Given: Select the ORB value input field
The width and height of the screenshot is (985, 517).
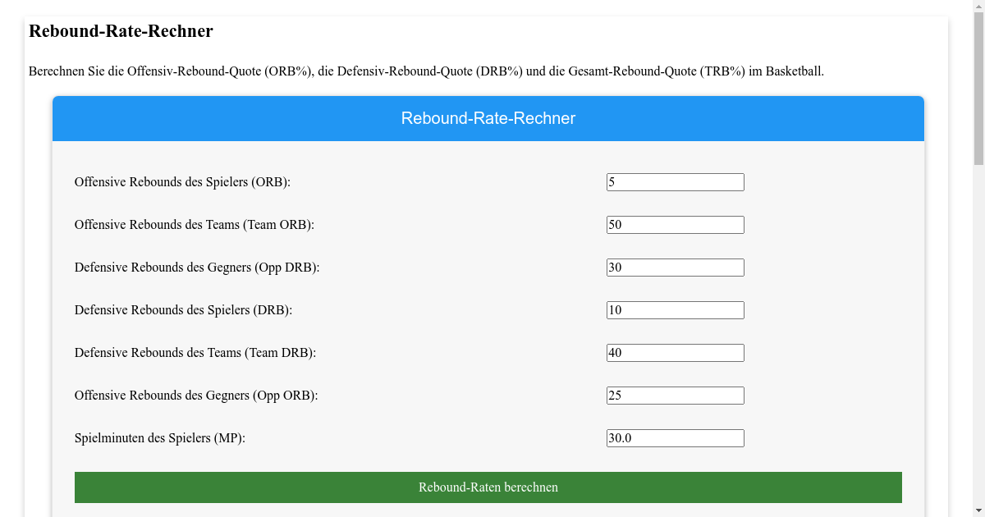Looking at the screenshot, I should click(675, 181).
